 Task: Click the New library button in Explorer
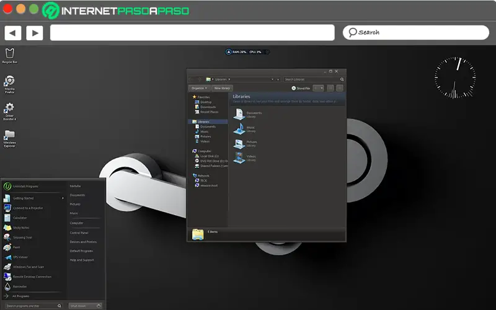[222, 88]
